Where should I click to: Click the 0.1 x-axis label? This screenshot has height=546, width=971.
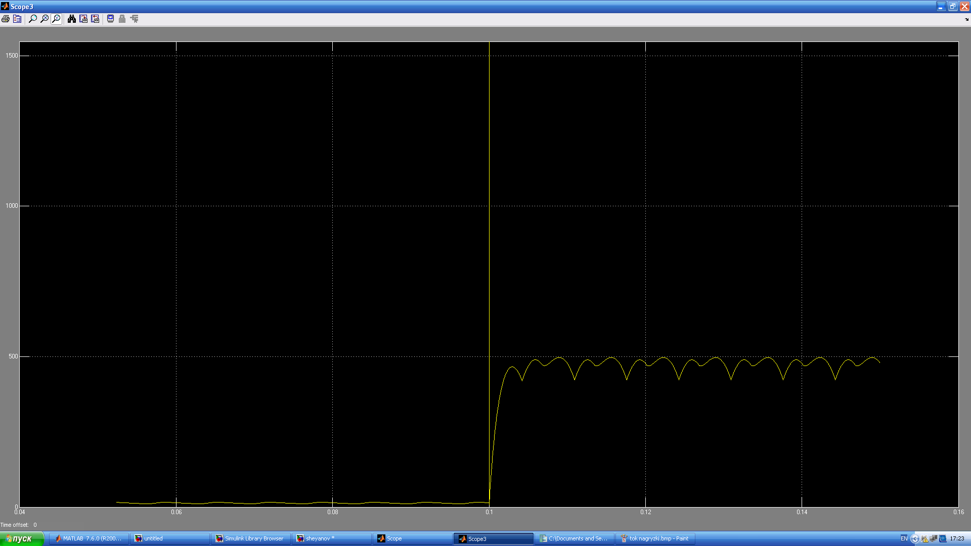click(x=489, y=512)
